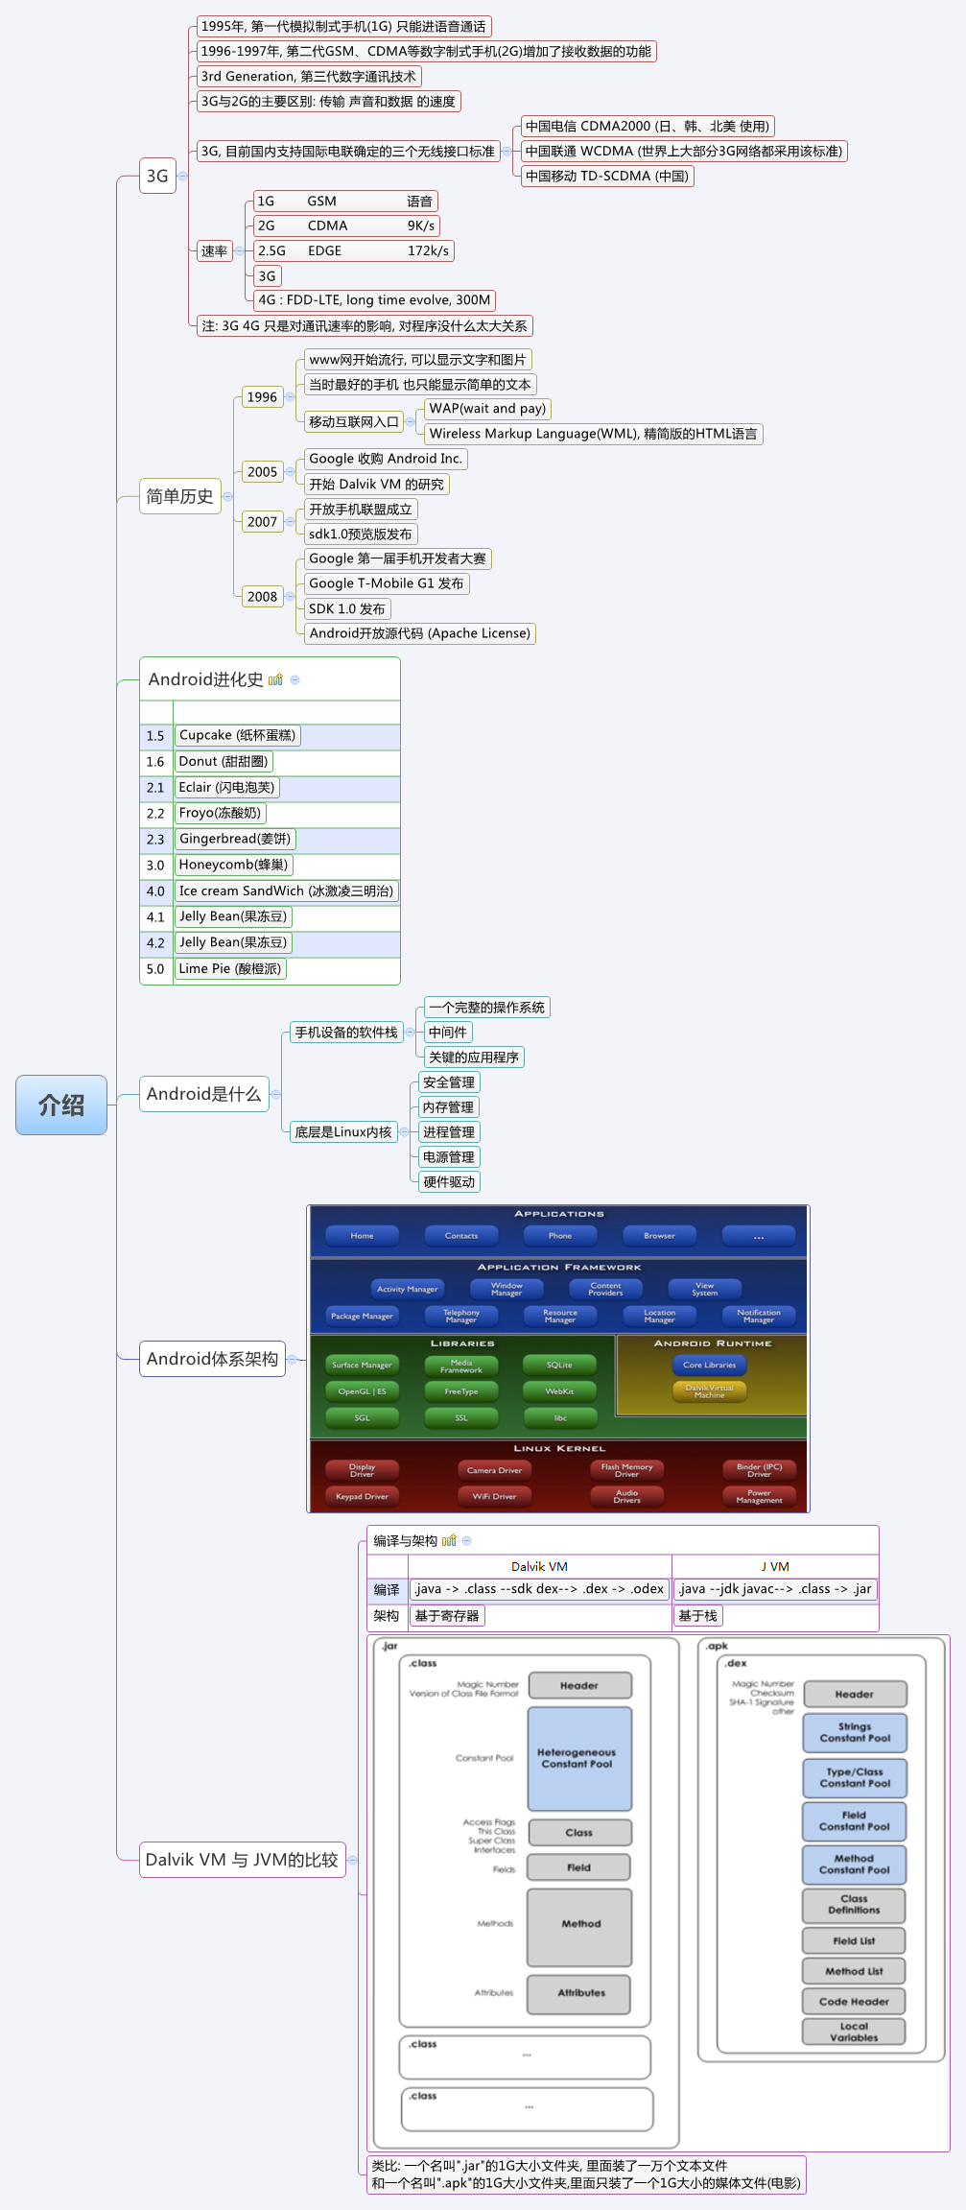The image size is (966, 2210).
Task: Select the 2.5G EDGE 172k/s node
Action: tap(353, 250)
